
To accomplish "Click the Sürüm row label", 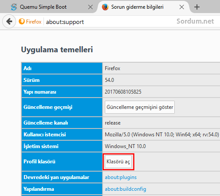I will click(x=31, y=80).
